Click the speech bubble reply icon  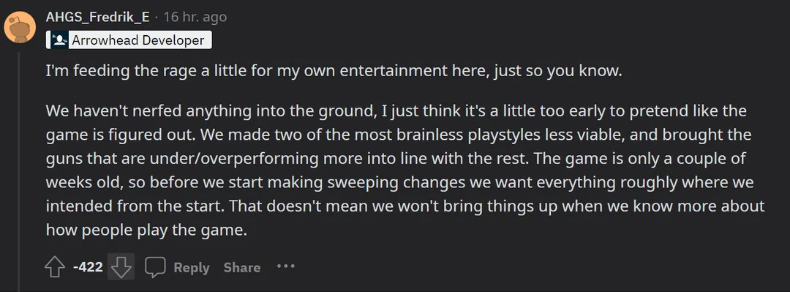(x=155, y=267)
